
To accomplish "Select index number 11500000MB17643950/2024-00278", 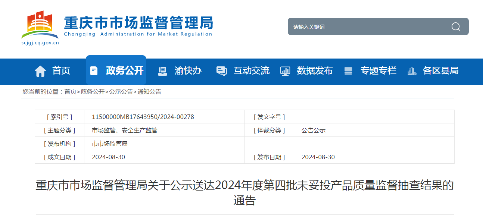I will (x=143, y=117).
